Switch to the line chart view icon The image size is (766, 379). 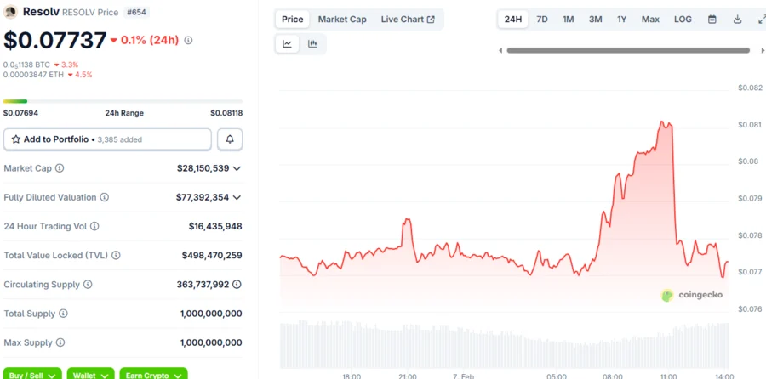[288, 44]
